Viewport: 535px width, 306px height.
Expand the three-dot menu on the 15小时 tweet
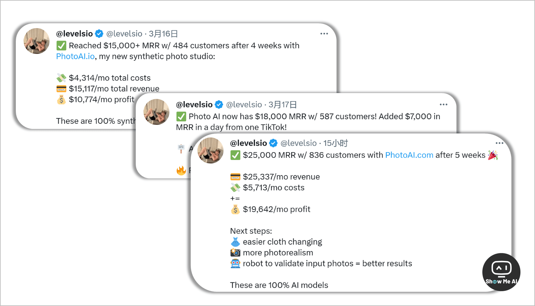coord(499,143)
